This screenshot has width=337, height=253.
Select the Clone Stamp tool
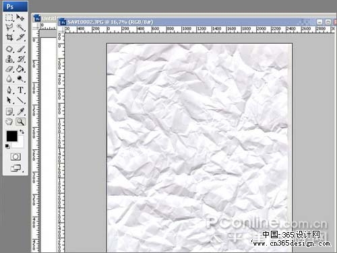point(9,59)
